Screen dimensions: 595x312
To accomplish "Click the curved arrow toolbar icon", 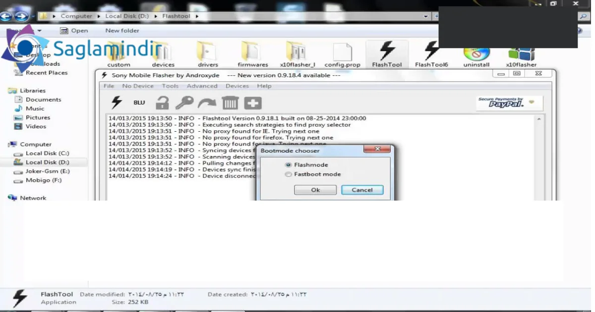I will coord(207,103).
